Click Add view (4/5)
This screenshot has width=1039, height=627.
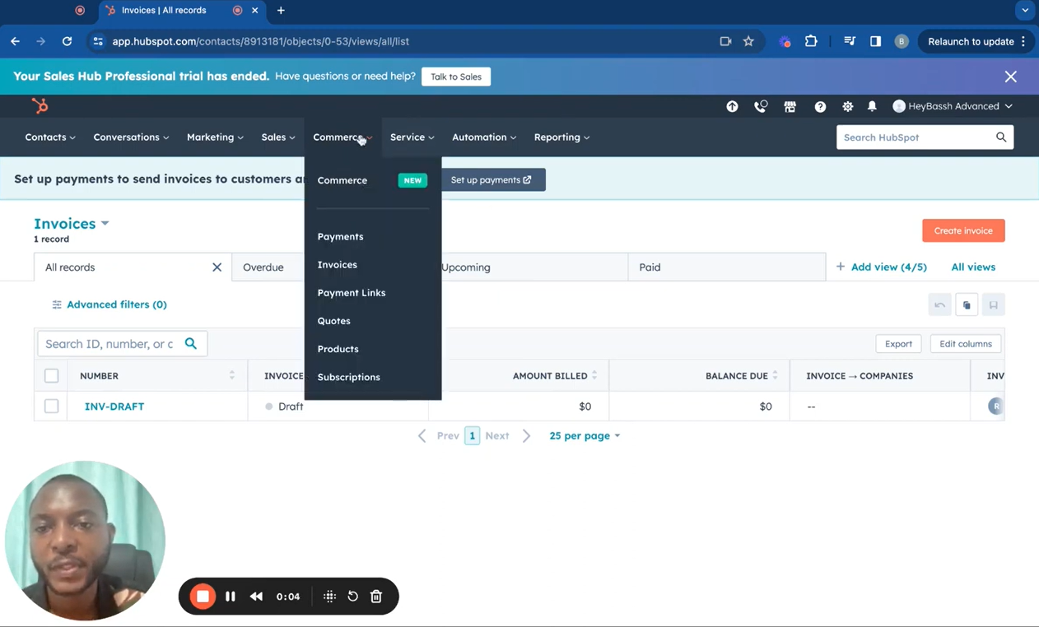(881, 267)
